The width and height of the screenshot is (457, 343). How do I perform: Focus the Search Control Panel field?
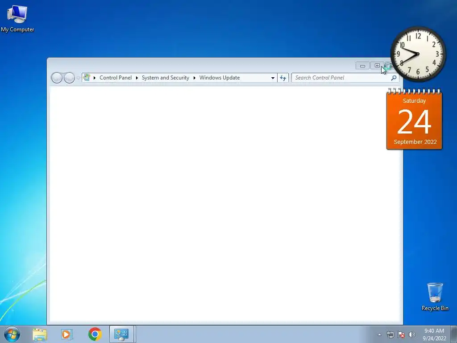tap(341, 78)
